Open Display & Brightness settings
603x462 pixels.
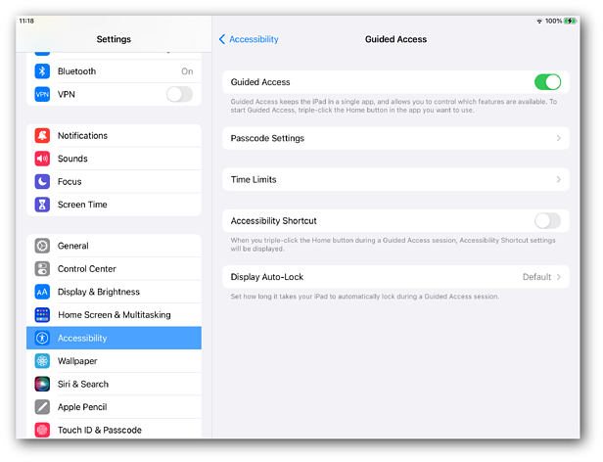[x=98, y=292]
